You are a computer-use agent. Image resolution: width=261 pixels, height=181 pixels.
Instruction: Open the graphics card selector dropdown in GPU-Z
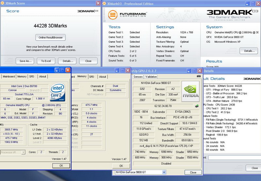coord(164,172)
